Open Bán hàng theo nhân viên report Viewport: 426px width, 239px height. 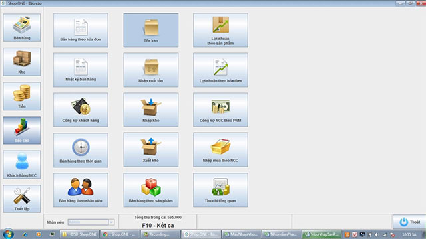click(81, 190)
